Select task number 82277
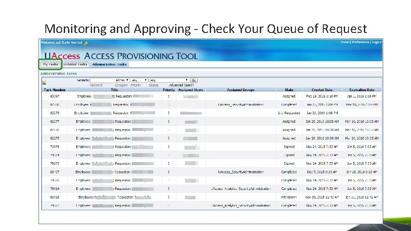This screenshot has width=411, height=231. coord(54,121)
